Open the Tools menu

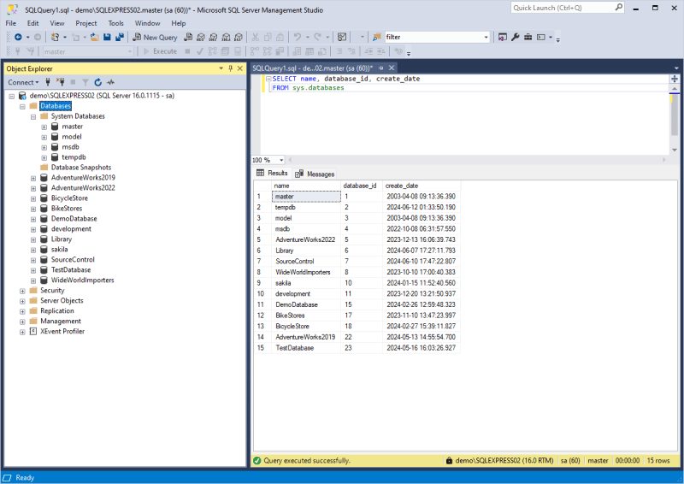coord(115,23)
